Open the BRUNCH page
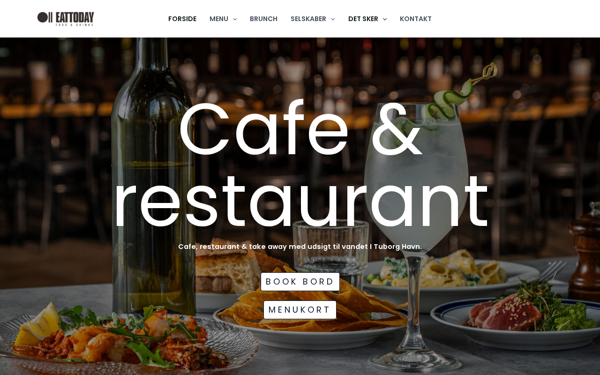Viewport: 600px width, 375px height. [263, 19]
